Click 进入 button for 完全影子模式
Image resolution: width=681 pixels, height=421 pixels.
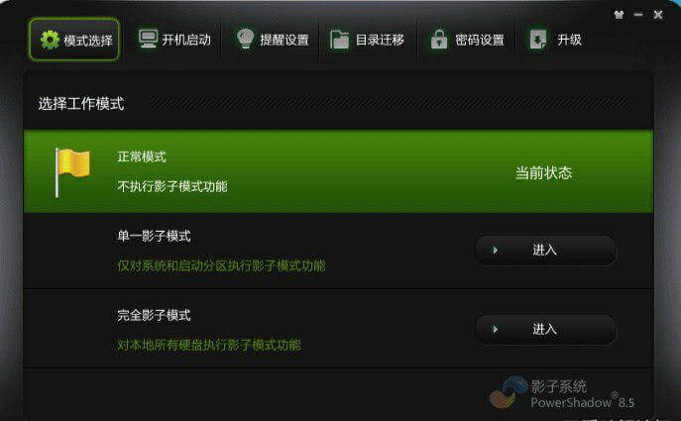[546, 329]
